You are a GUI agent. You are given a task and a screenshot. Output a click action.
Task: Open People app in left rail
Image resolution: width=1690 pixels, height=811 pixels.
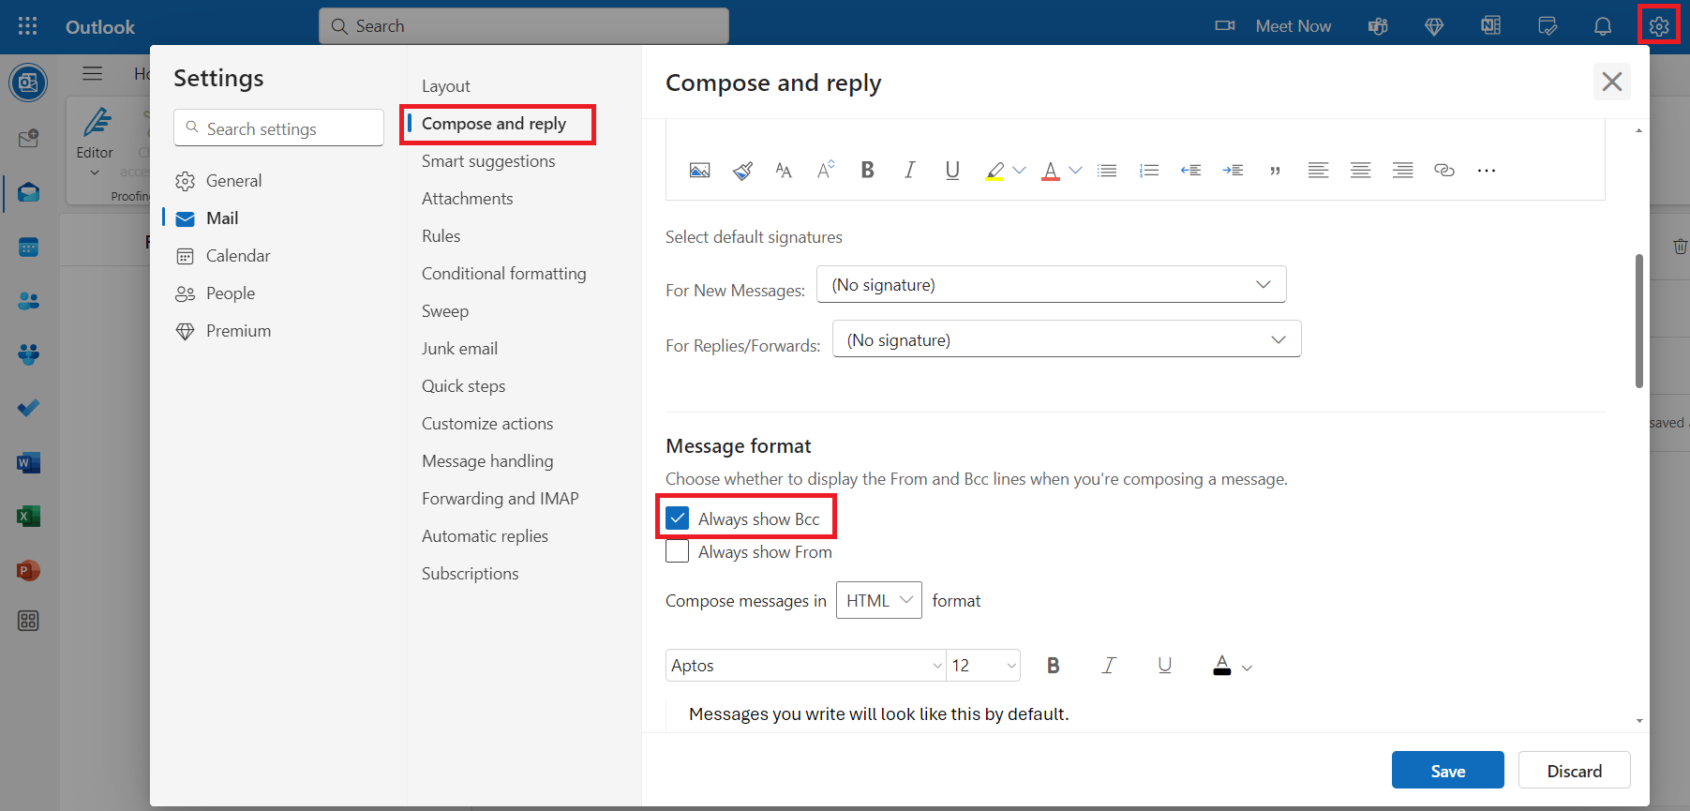pyautogui.click(x=28, y=301)
